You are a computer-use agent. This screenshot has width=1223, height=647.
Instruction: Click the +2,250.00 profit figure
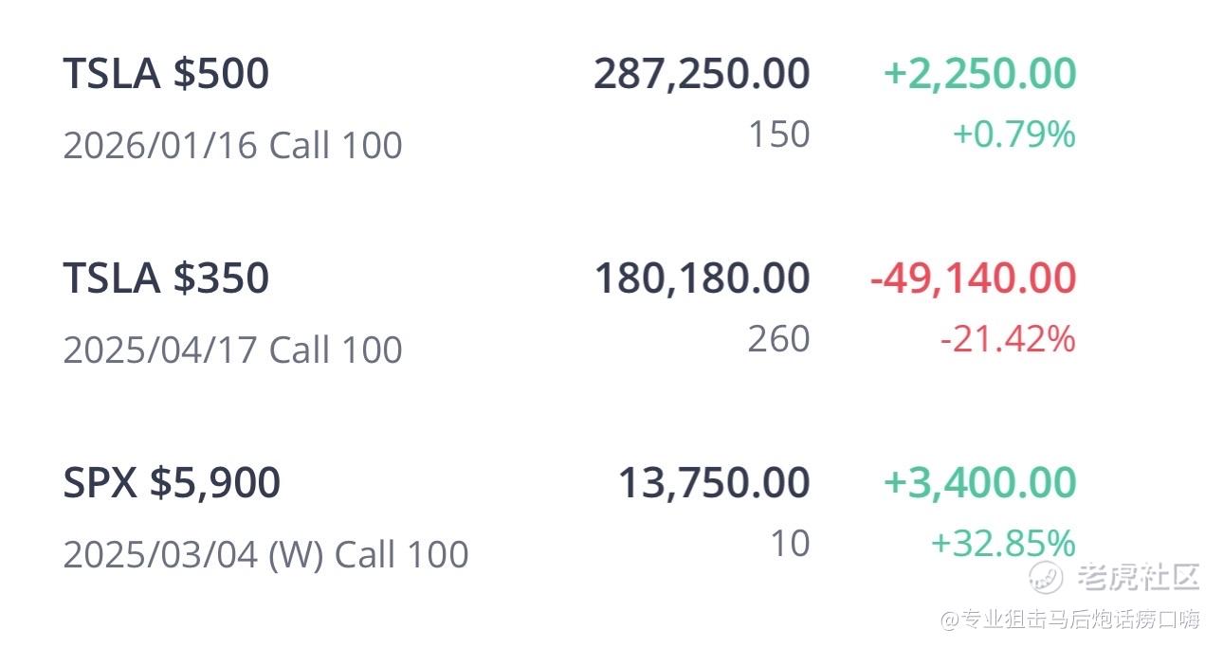(x=979, y=74)
